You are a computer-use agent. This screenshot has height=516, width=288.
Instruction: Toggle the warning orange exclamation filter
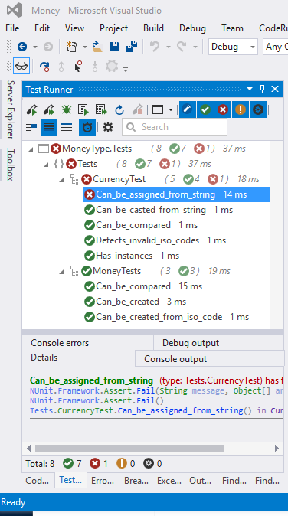click(x=241, y=109)
